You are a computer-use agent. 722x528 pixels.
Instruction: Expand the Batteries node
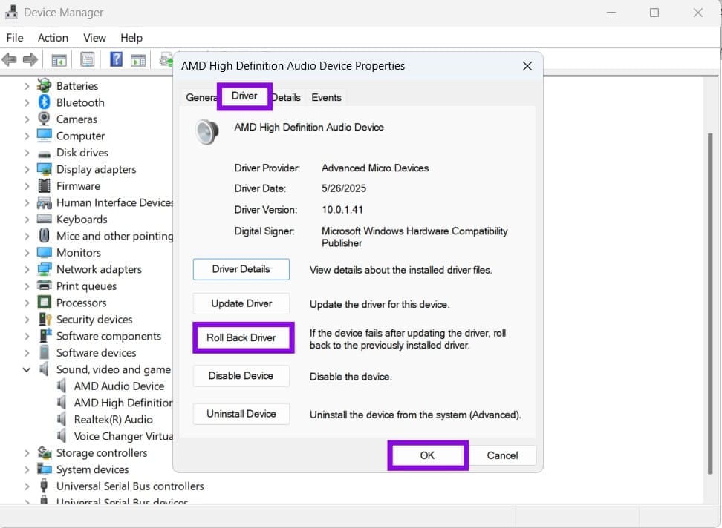pyautogui.click(x=27, y=86)
